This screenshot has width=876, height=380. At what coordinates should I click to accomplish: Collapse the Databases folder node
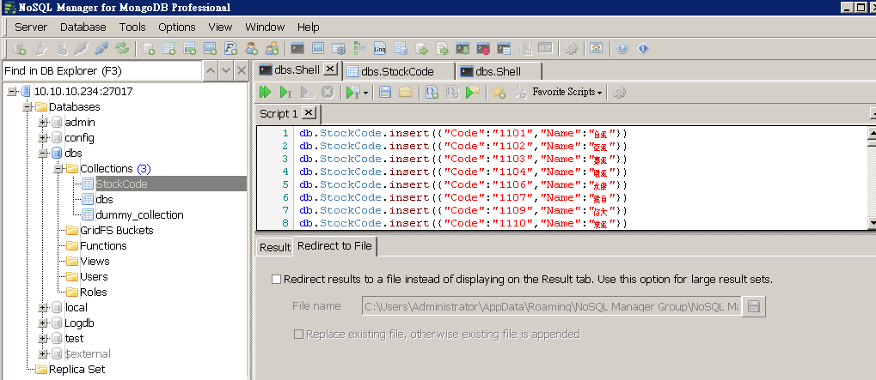(27, 107)
